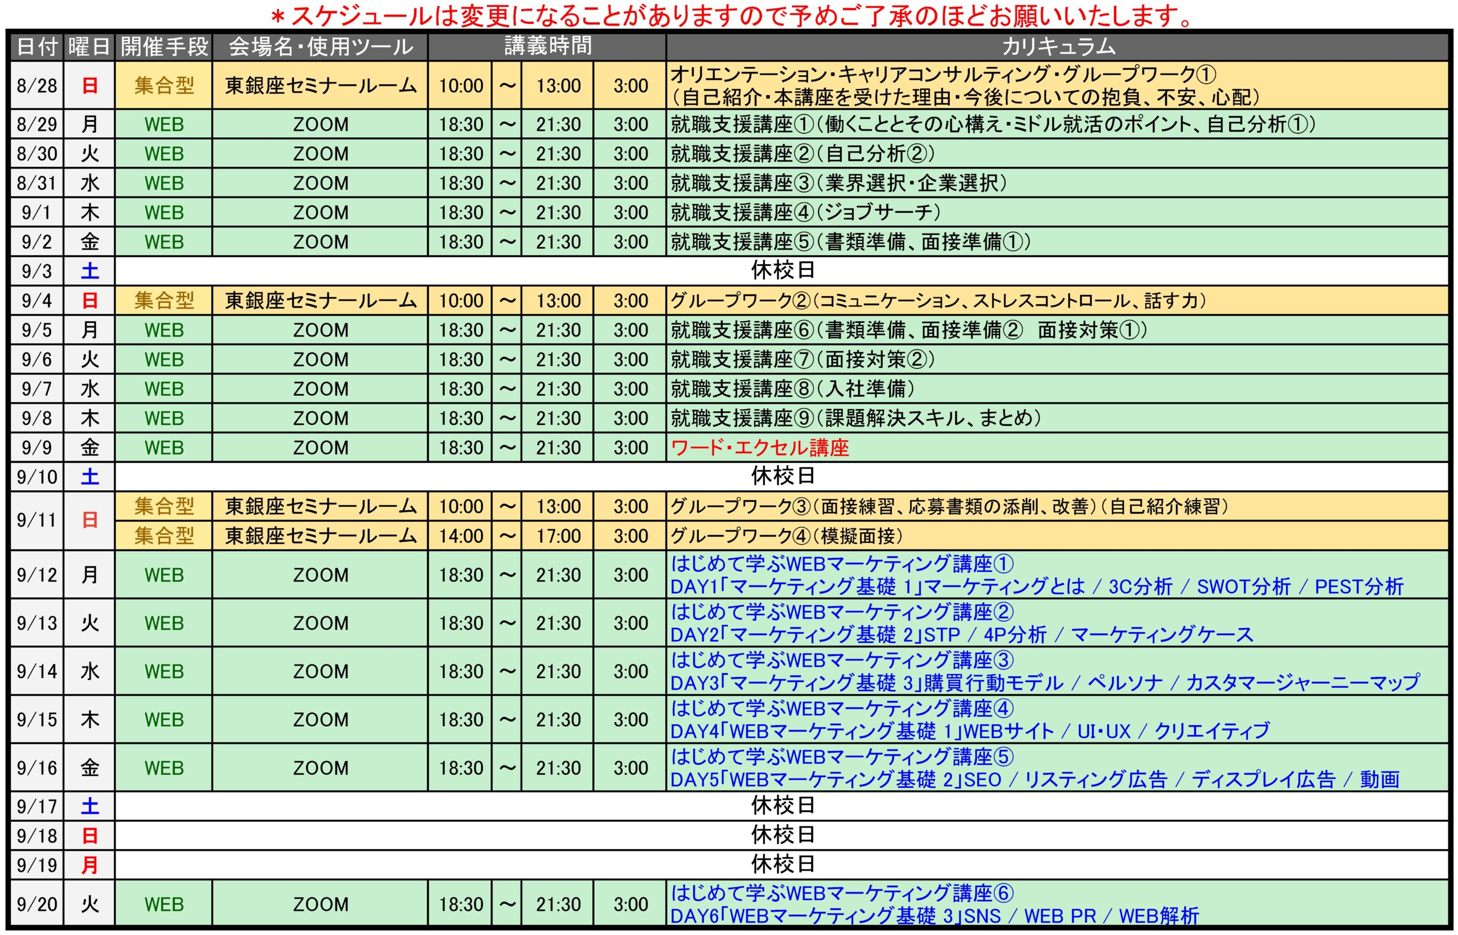Select the 8/28 date cell
1458x935 pixels.
tap(37, 85)
